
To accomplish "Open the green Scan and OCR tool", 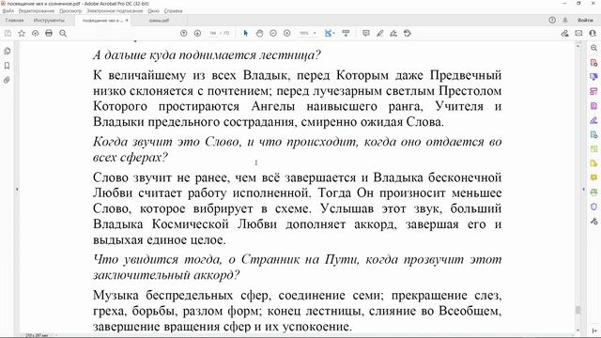I will [593, 192].
